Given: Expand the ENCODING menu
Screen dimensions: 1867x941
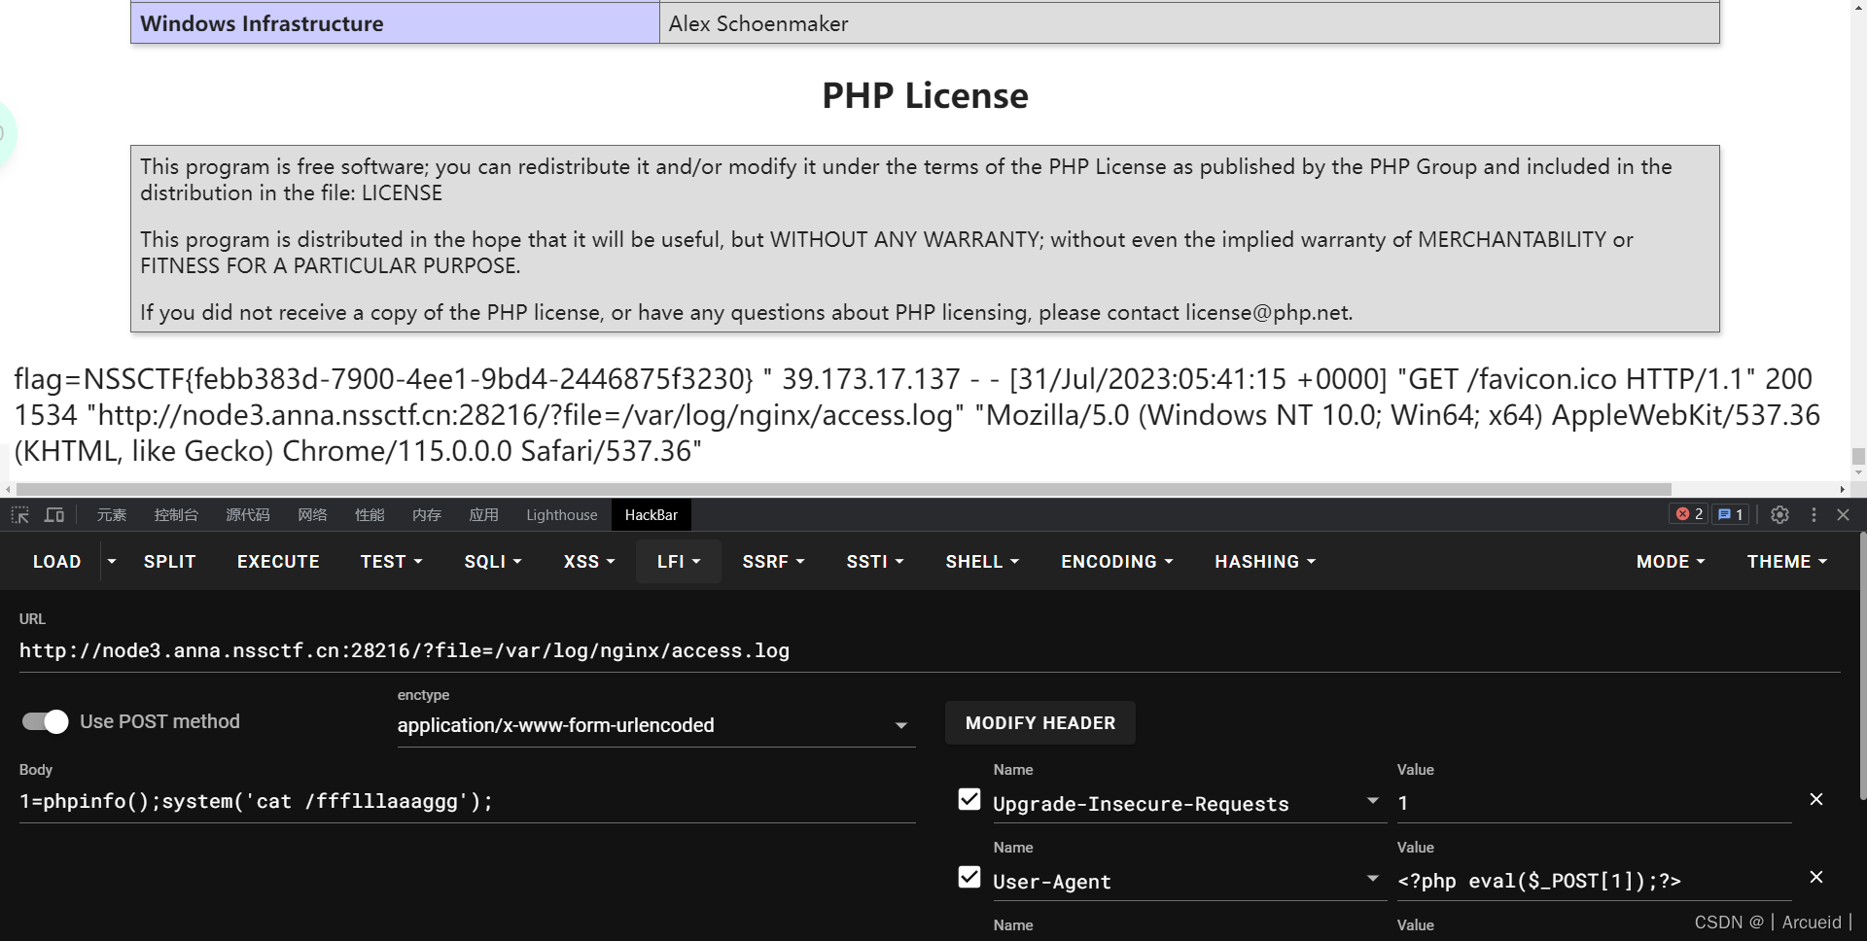Looking at the screenshot, I should click(1116, 562).
